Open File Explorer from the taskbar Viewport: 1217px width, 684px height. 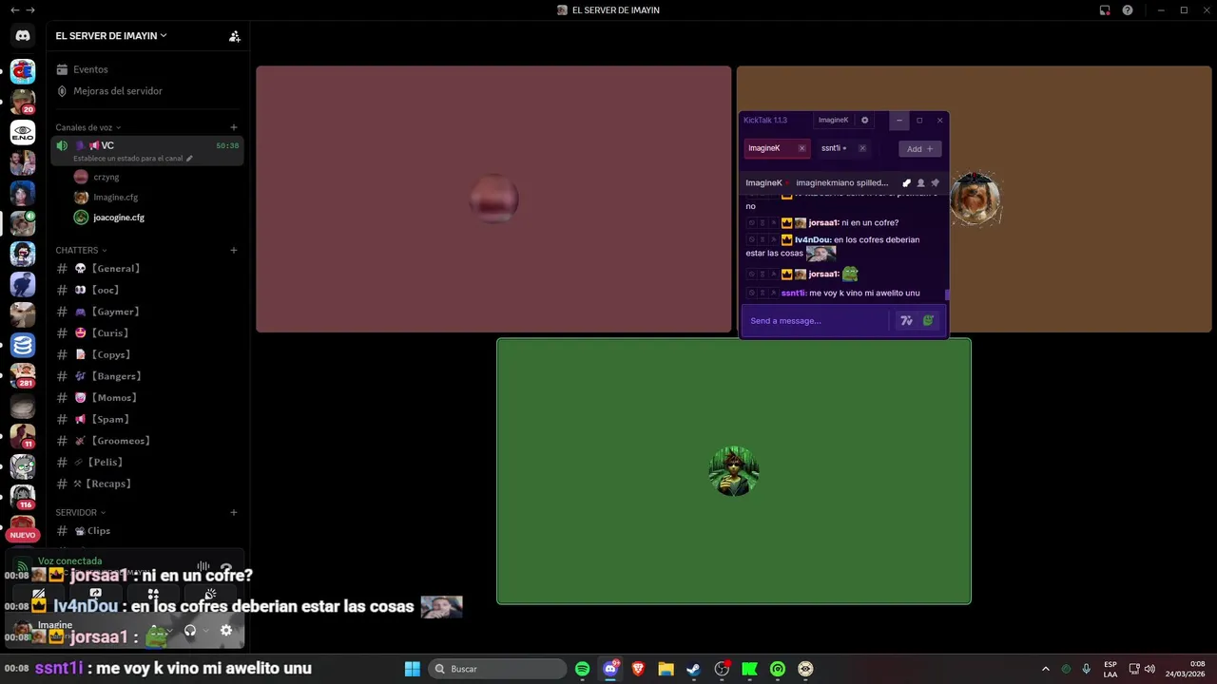(666, 669)
